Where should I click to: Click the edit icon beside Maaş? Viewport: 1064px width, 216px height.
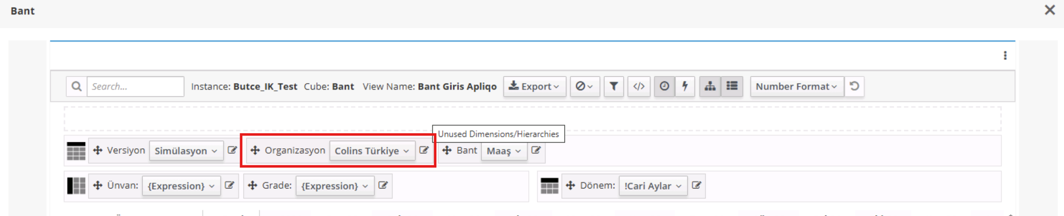point(536,150)
